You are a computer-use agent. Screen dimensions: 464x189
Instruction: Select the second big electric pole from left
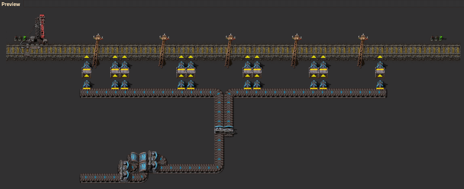tap(163, 50)
